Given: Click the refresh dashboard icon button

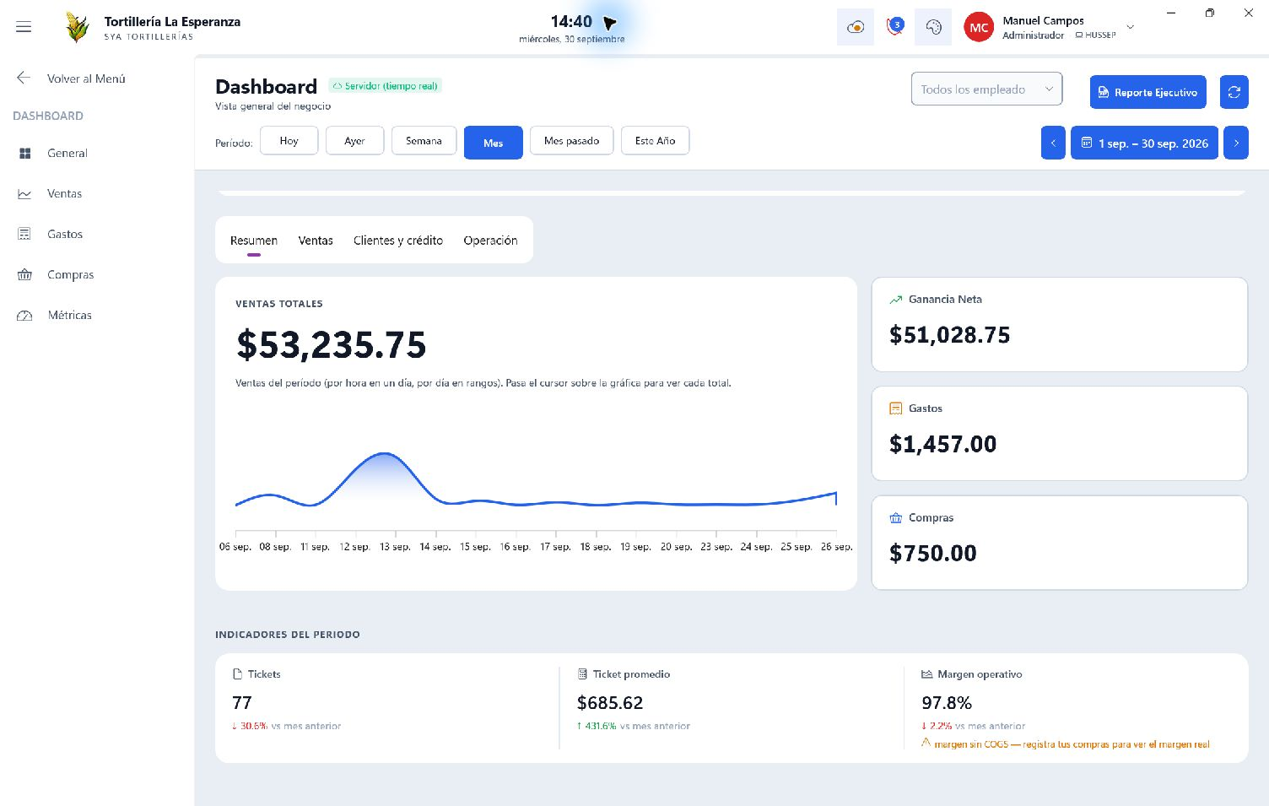Looking at the screenshot, I should pyautogui.click(x=1234, y=92).
